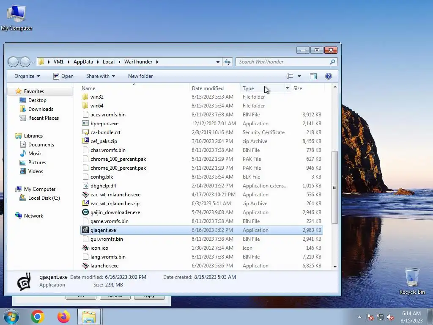This screenshot has height=325, width=433.
Task: Select Network in navigation pane
Action: [33, 215]
